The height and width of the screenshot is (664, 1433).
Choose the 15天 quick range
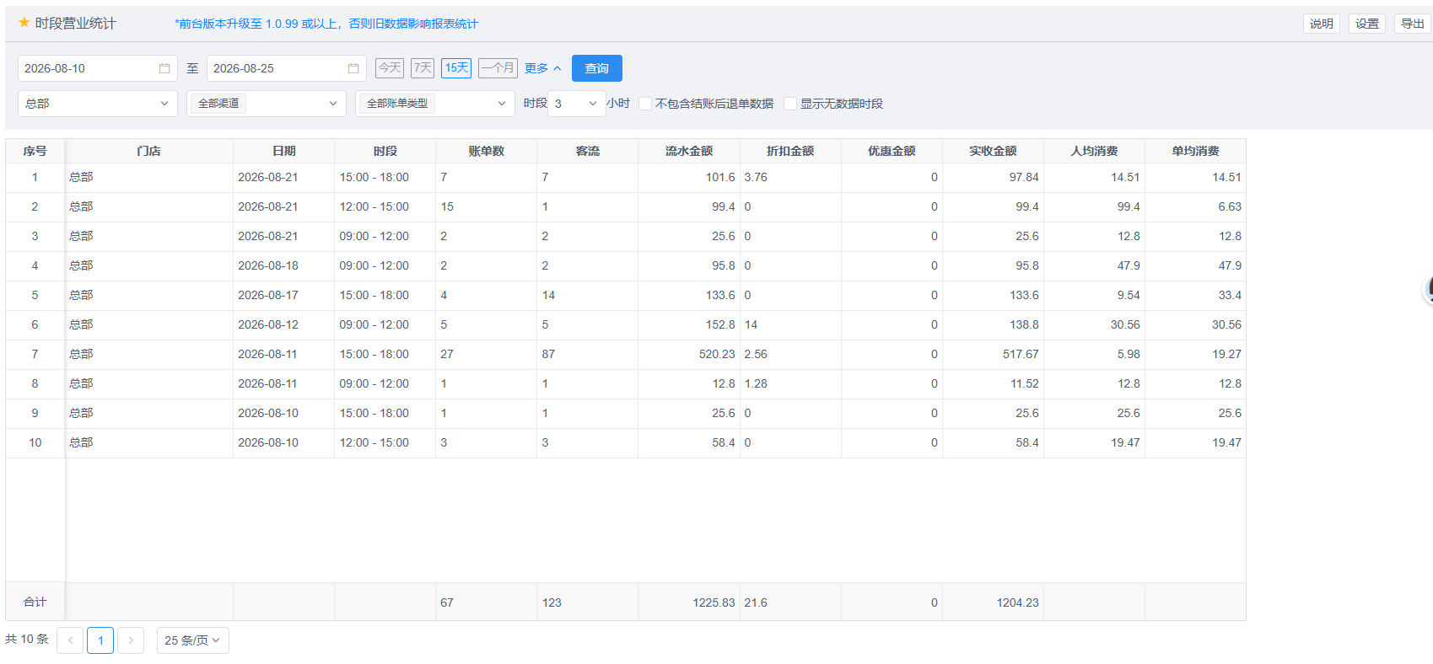point(456,68)
